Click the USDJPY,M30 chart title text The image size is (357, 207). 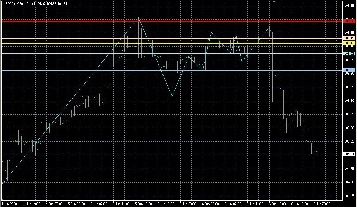pos(12,4)
